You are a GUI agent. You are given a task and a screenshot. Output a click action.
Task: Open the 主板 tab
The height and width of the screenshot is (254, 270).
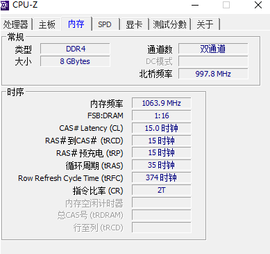click(x=47, y=24)
